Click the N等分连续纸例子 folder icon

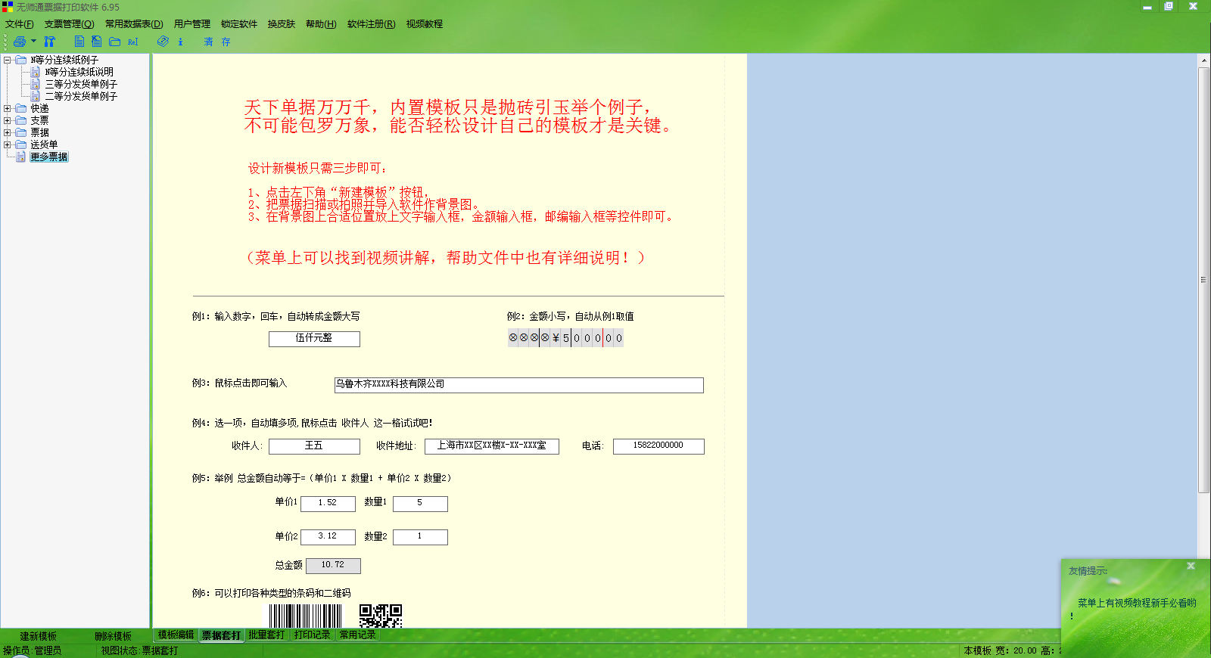point(21,60)
